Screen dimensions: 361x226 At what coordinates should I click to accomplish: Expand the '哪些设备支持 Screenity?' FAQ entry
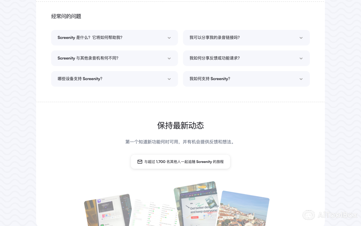click(114, 79)
